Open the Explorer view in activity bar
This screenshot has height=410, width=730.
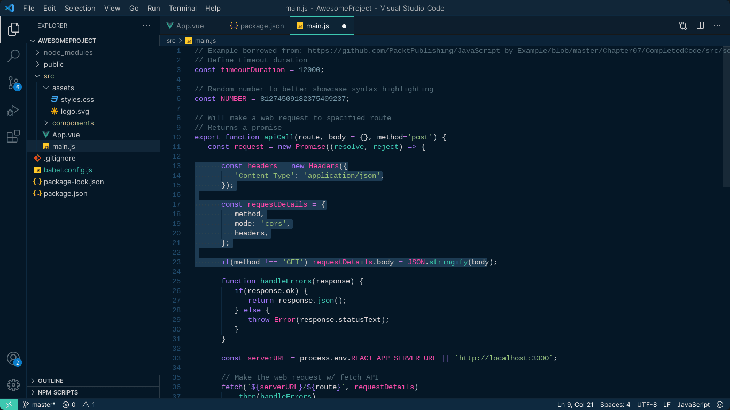13,29
